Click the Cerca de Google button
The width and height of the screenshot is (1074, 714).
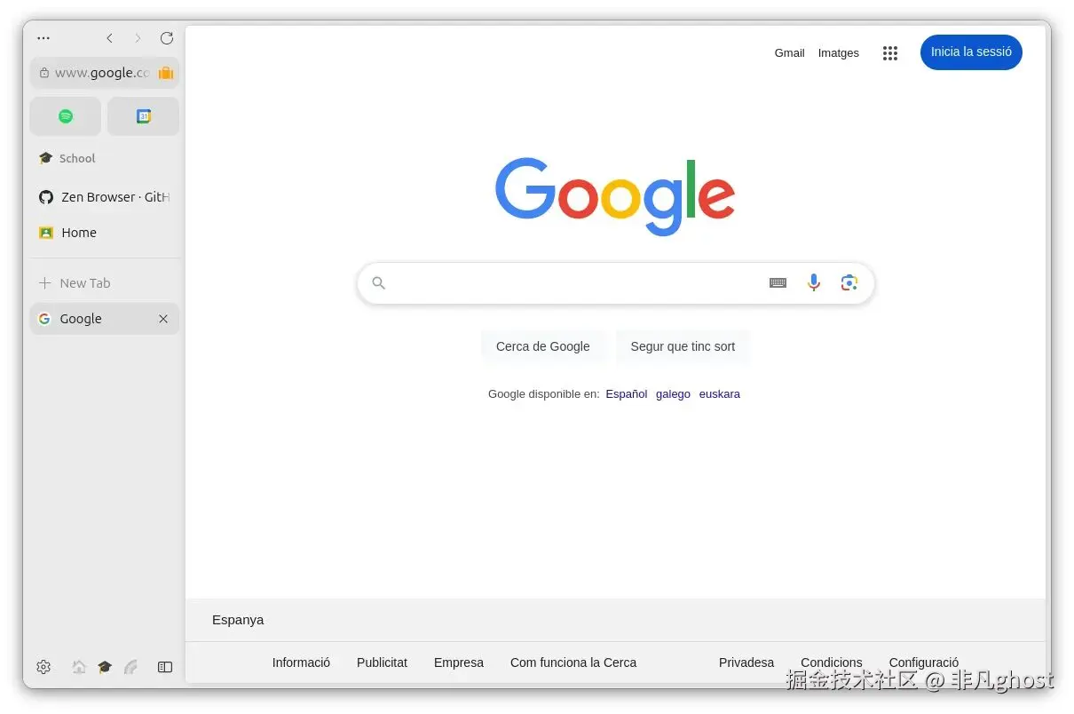[543, 346]
